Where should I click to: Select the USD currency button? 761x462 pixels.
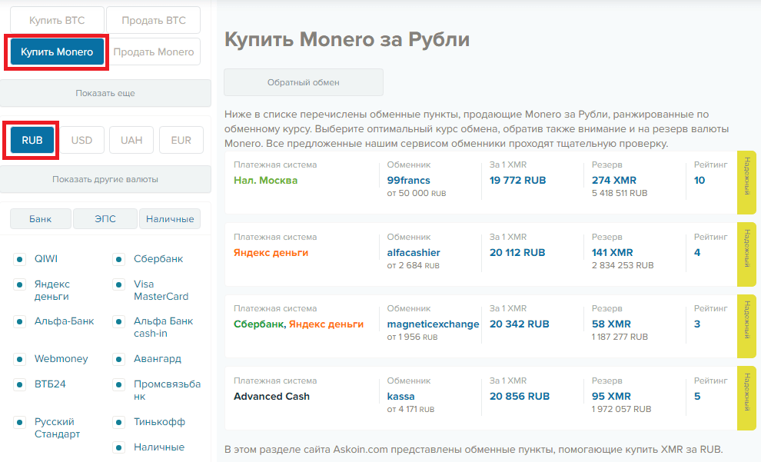pyautogui.click(x=81, y=140)
